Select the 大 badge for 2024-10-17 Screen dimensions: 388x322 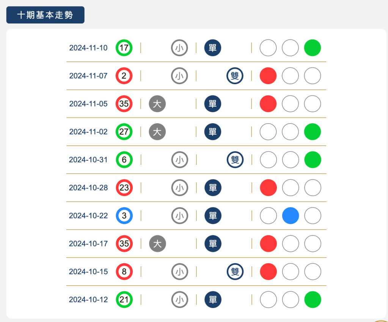[157, 244]
